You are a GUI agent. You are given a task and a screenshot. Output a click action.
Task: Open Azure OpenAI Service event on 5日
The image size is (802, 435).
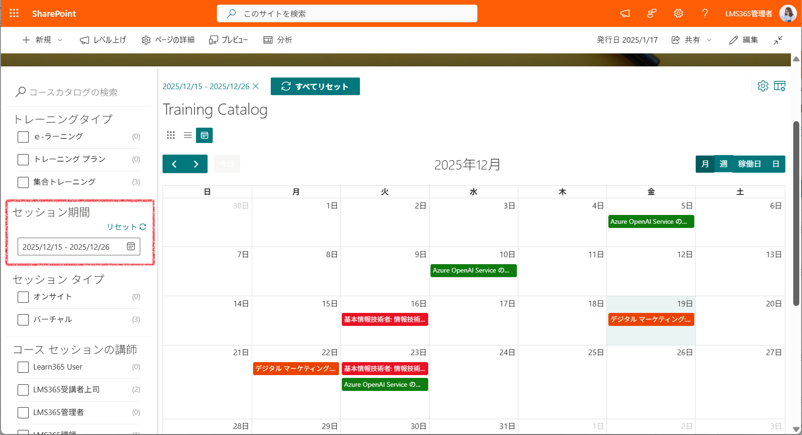651,221
